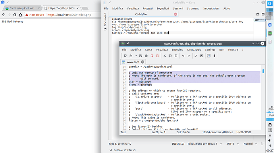Open Notepadqq Cerca menu
The height and width of the screenshot is (153, 274).
(x=149, y=49)
